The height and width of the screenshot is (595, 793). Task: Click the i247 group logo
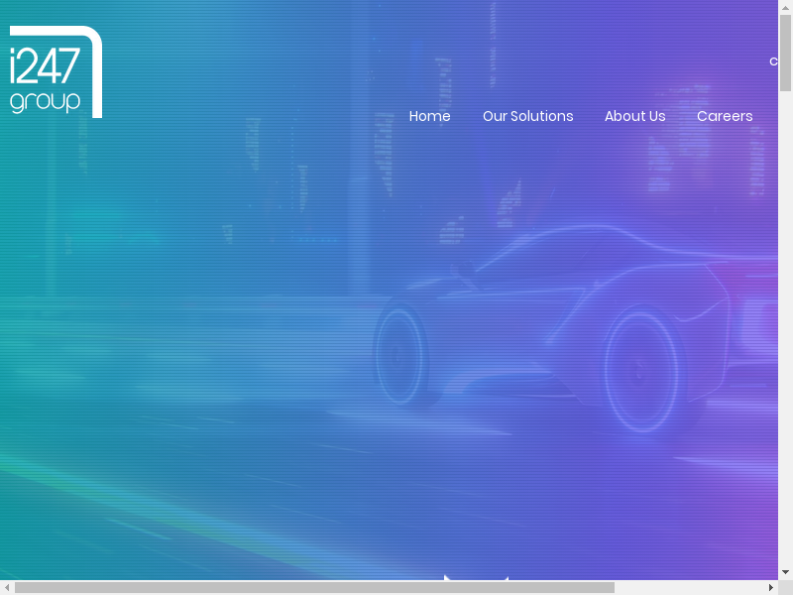(x=56, y=71)
